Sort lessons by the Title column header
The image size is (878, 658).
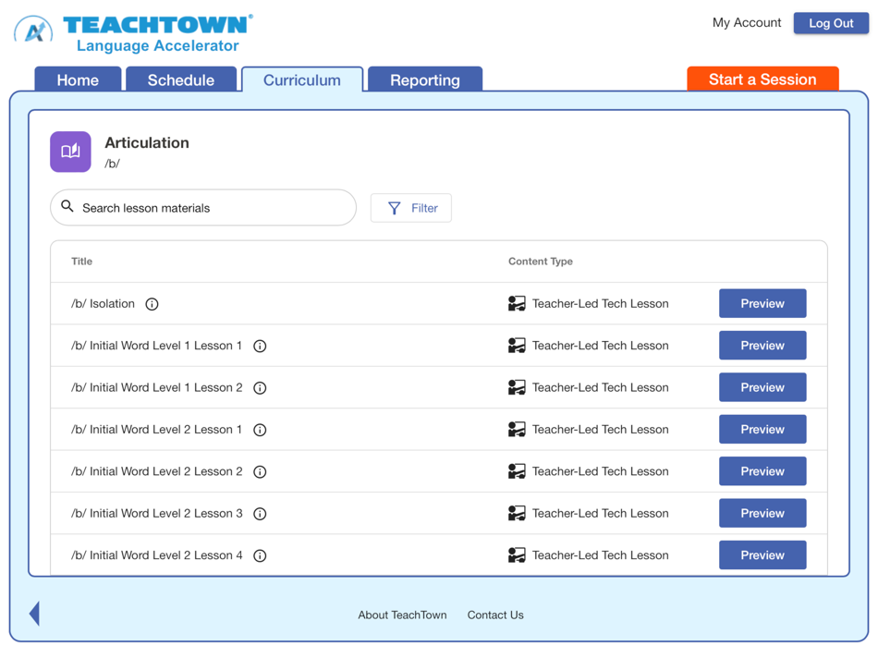81,262
